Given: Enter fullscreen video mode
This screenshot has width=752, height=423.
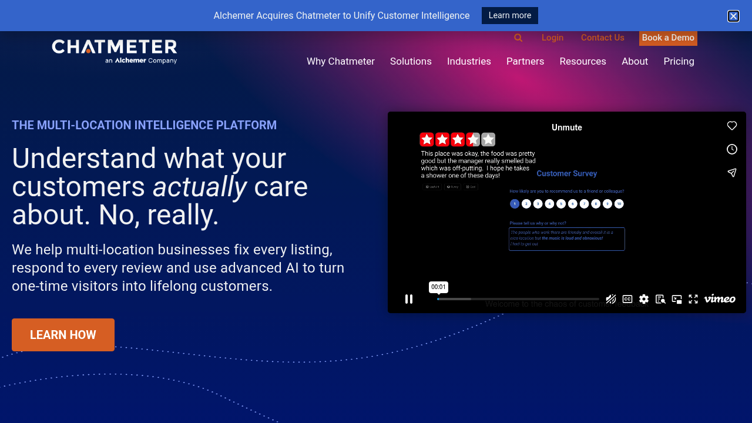Looking at the screenshot, I should pyautogui.click(x=693, y=299).
